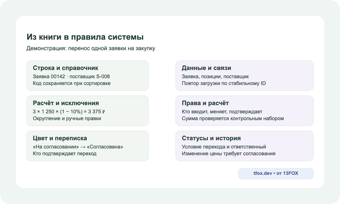This screenshot has width=340, height=204.
Task: Click text «Заявка 00142 · поставщик S-008»
Action: tap(71, 76)
